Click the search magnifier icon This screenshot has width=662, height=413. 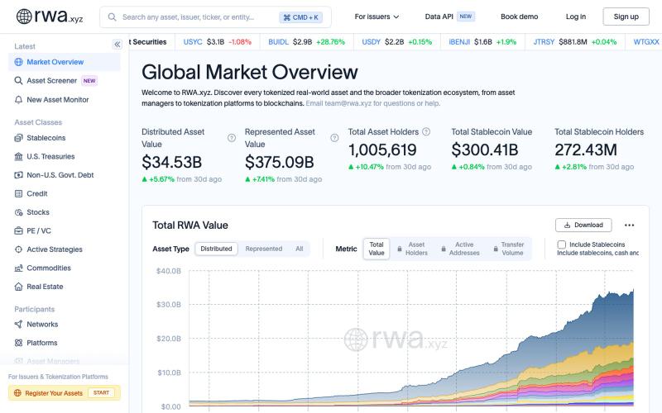[x=112, y=17]
